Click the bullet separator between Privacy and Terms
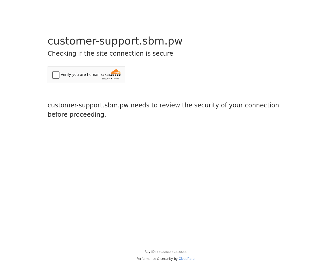 click(x=111, y=79)
